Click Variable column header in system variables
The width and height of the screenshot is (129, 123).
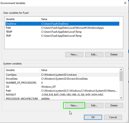(23, 70)
